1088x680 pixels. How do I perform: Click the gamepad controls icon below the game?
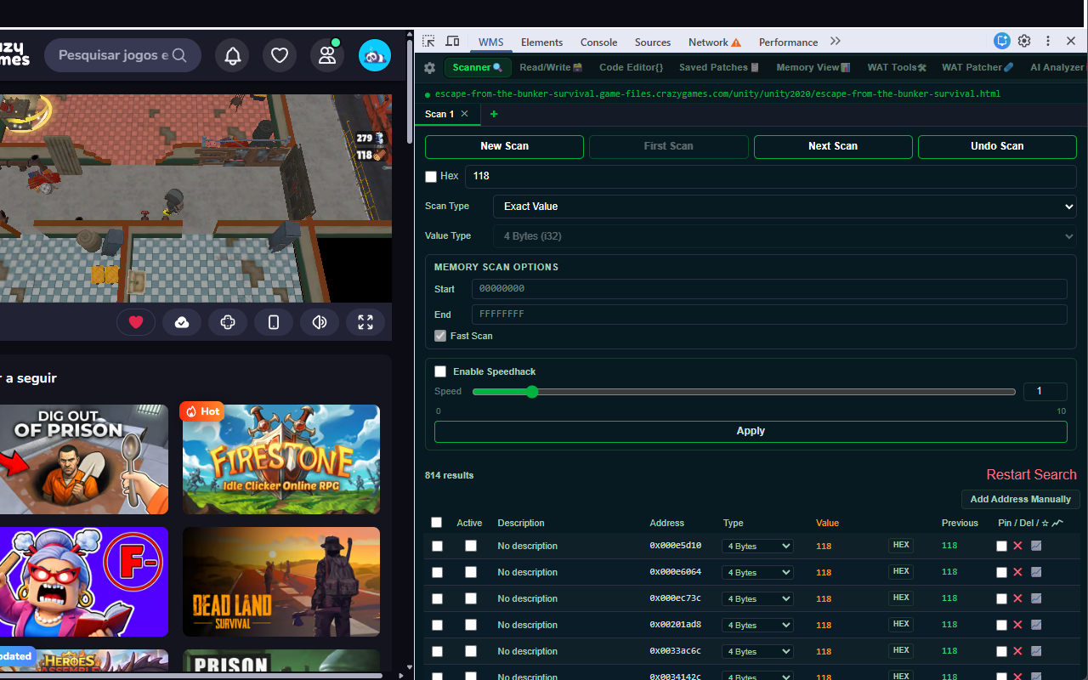[228, 322]
